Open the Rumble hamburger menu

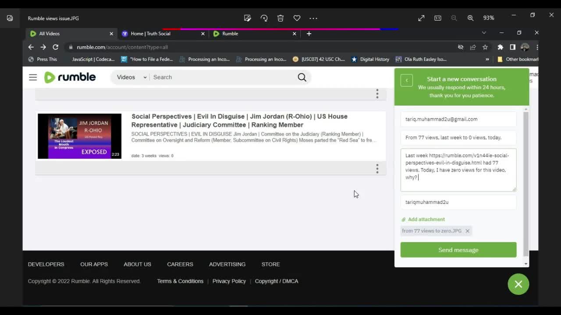click(x=33, y=77)
